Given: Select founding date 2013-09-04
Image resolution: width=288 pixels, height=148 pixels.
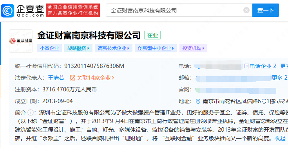Looking at the screenshot, I should pyautogui.click(x=58, y=101).
